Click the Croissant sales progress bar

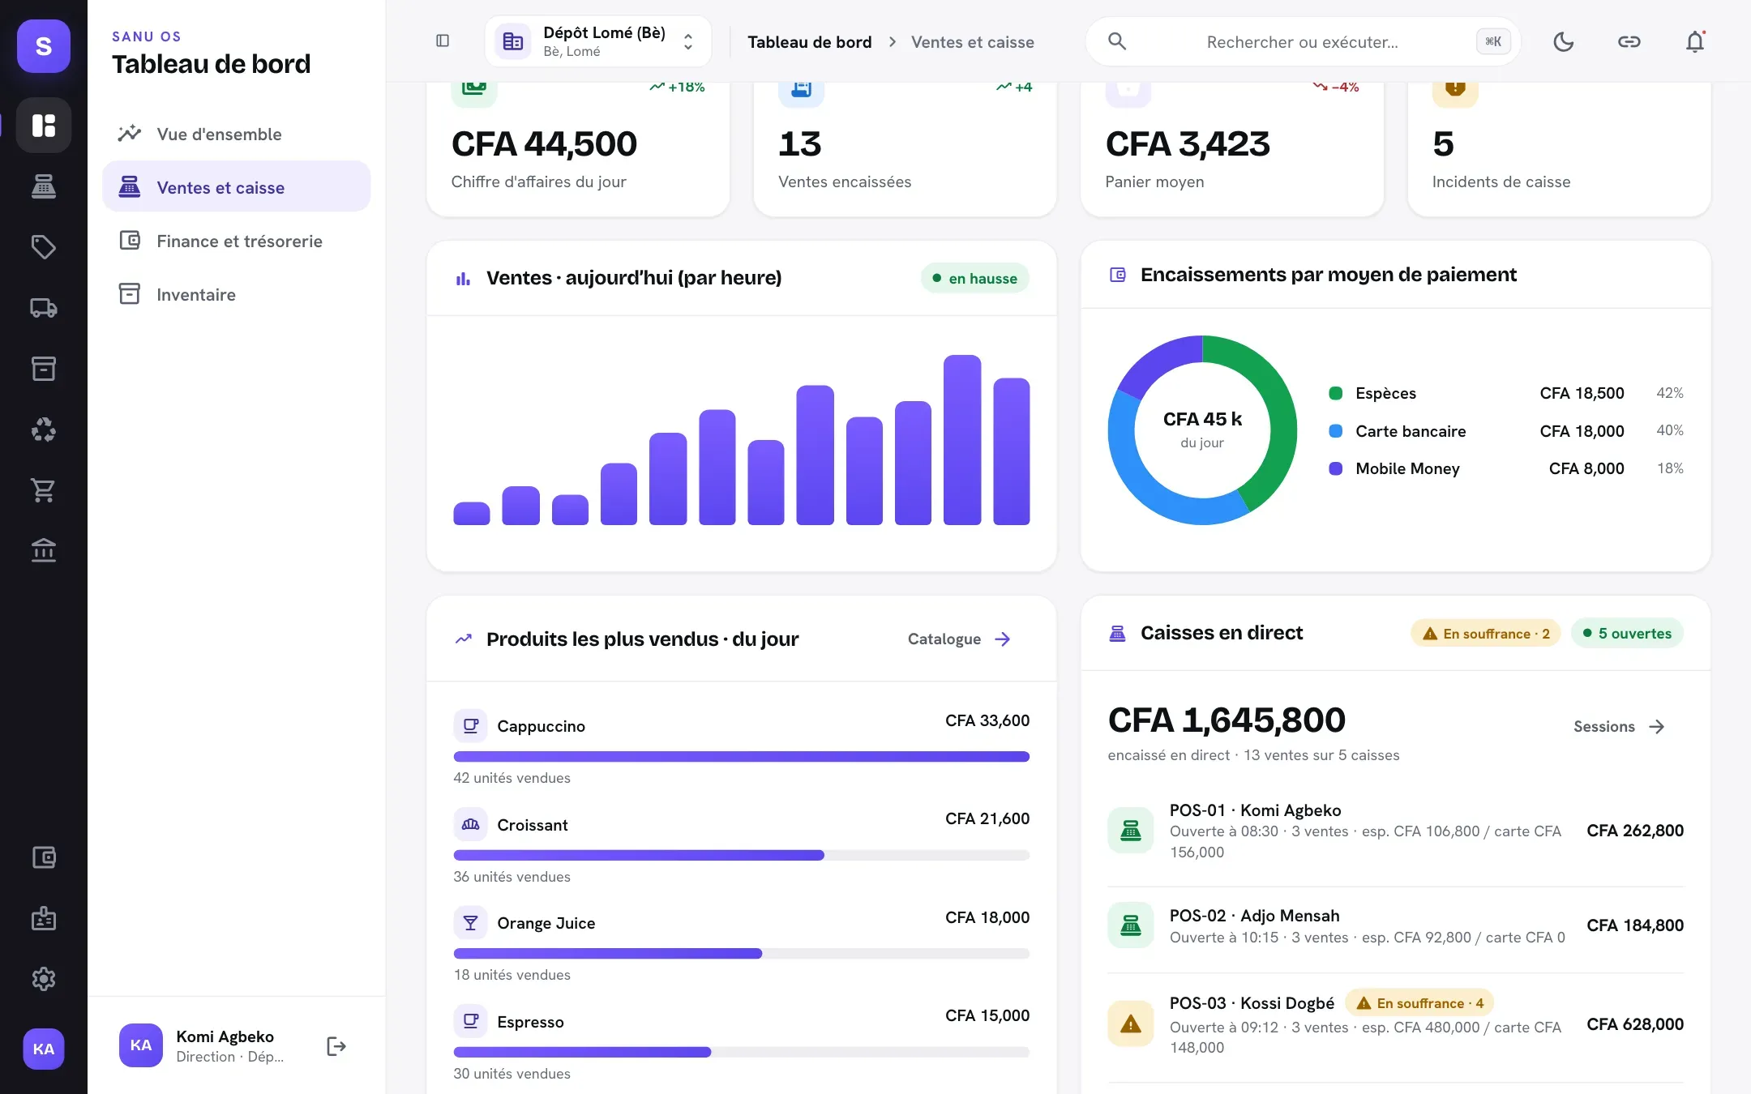[742, 856]
